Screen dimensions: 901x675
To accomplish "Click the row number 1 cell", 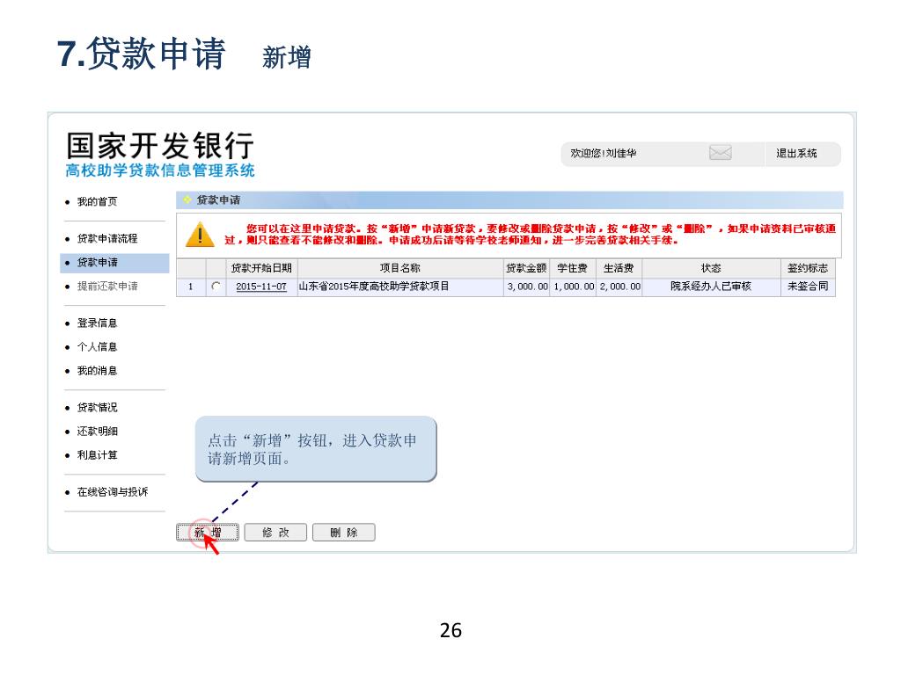I will pyautogui.click(x=191, y=287).
